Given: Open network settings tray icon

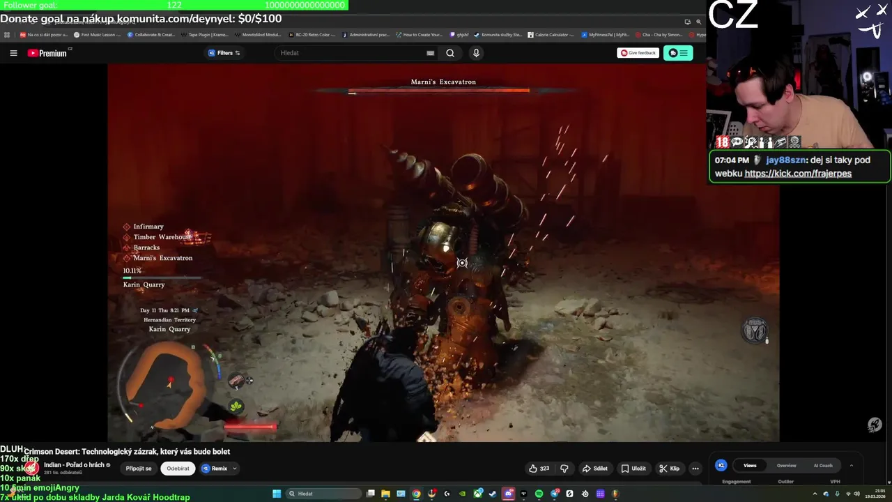Looking at the screenshot, I should coord(848,494).
